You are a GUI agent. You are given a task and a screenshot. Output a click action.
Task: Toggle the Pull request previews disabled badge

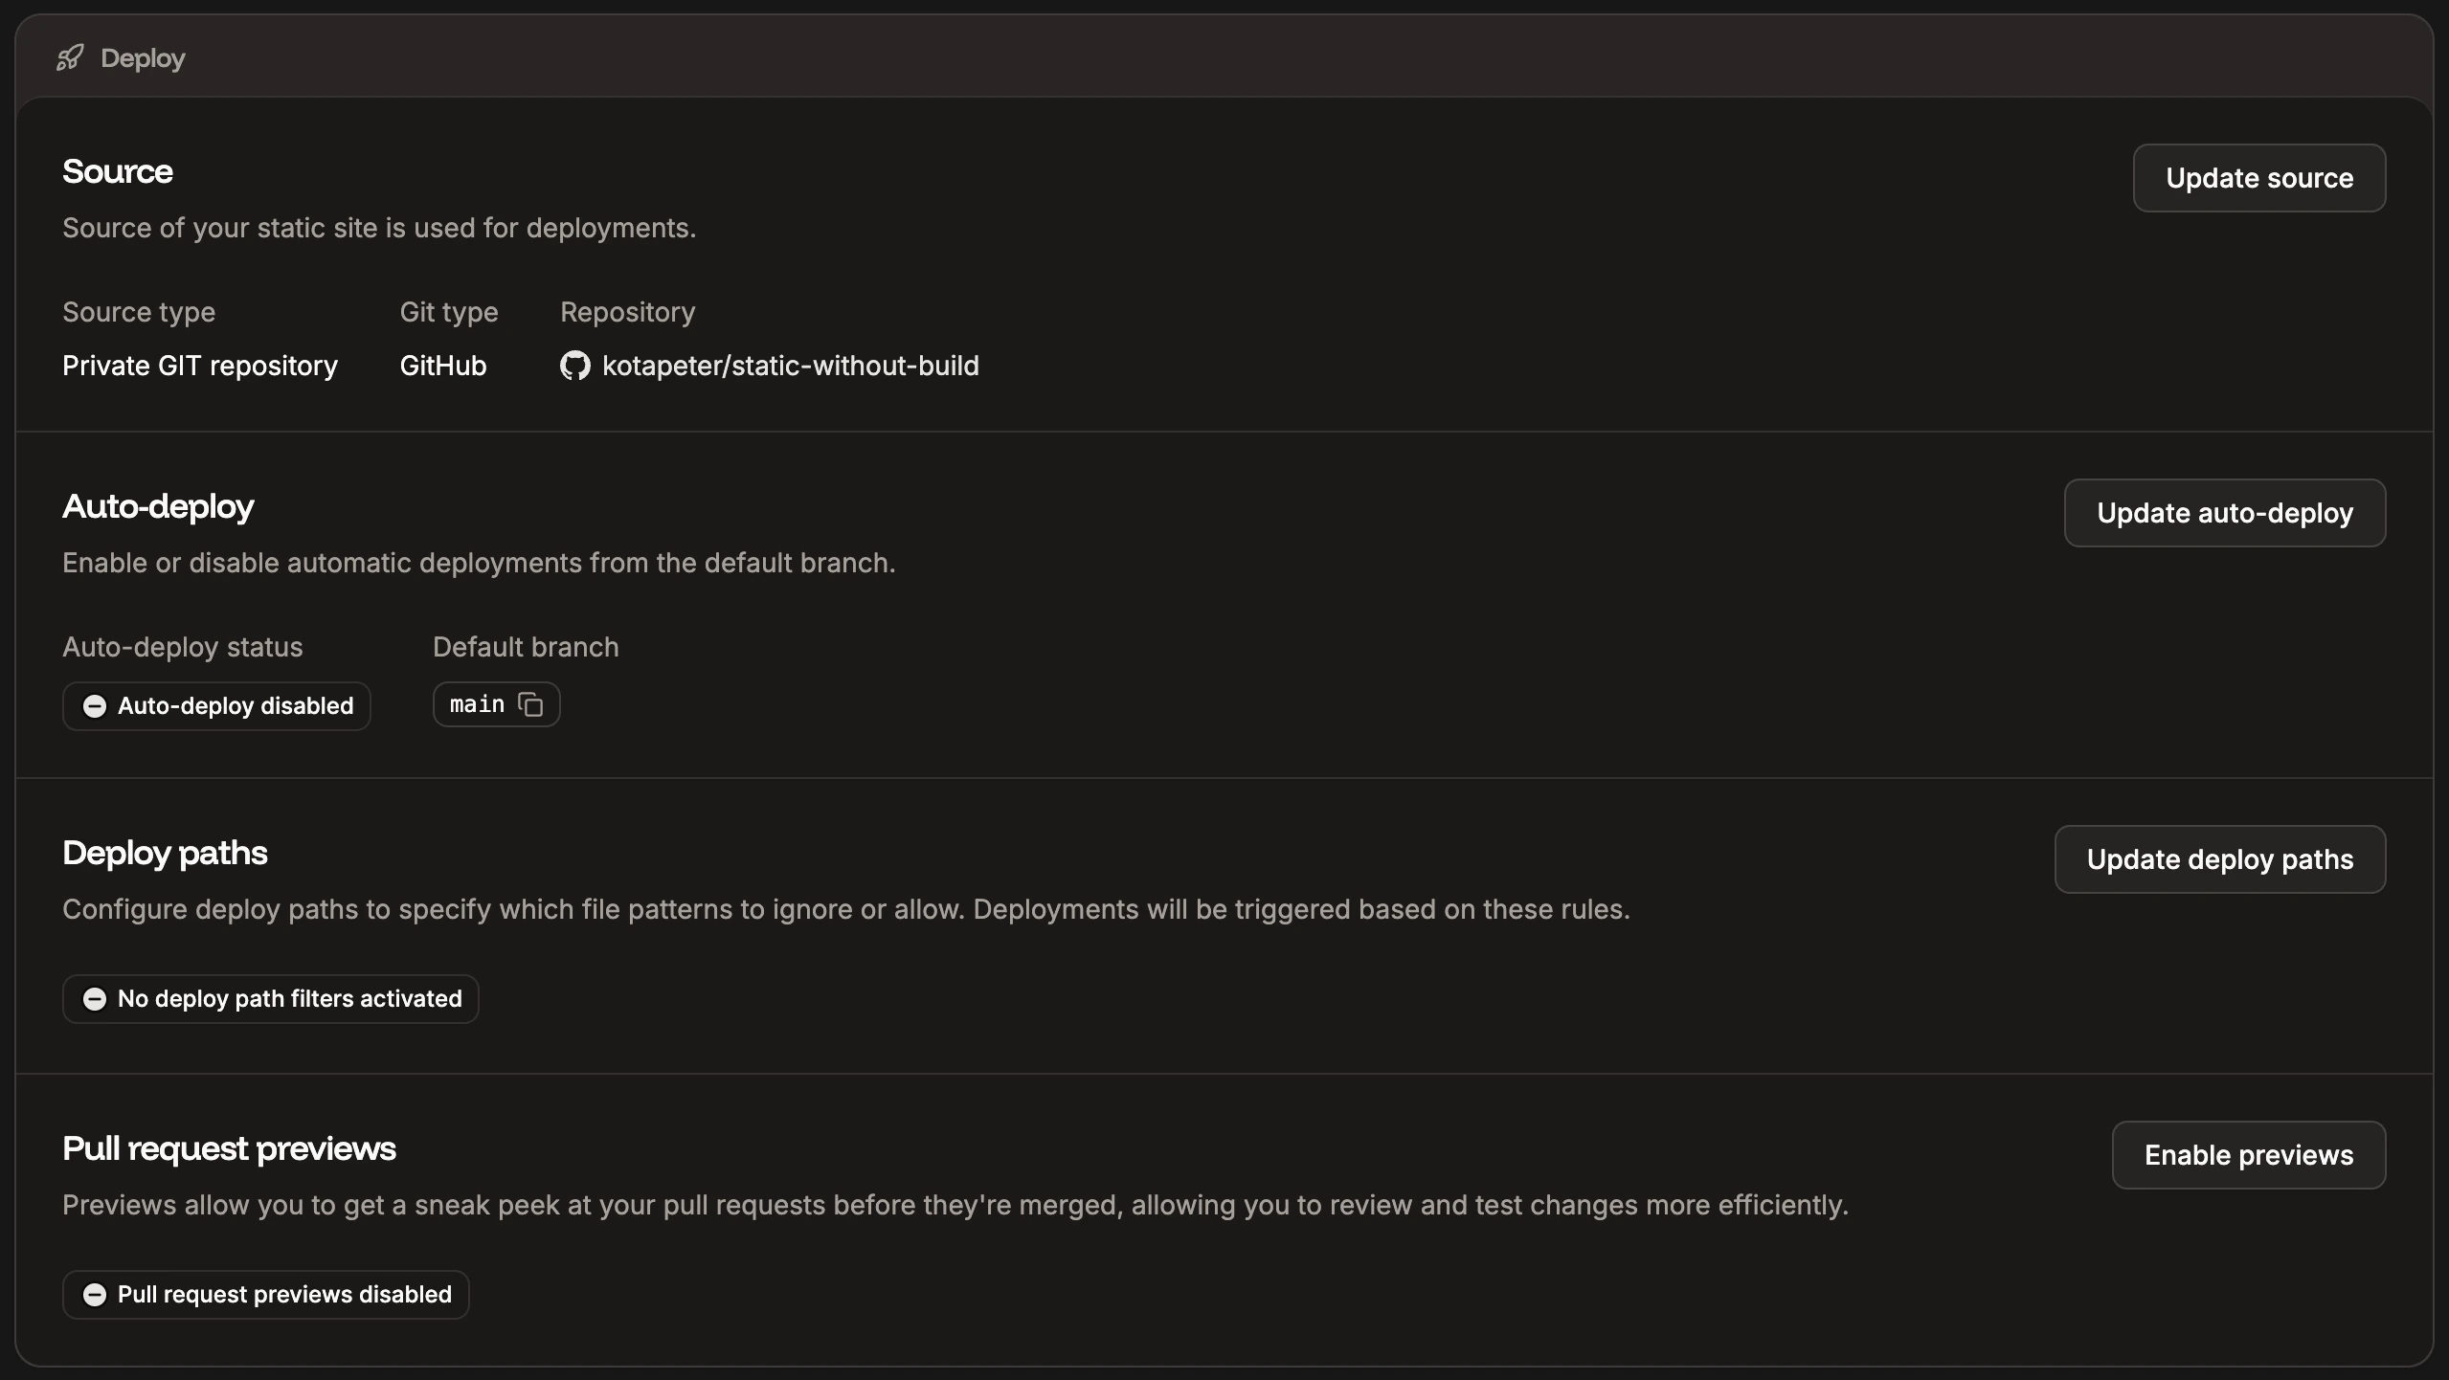pos(265,1294)
